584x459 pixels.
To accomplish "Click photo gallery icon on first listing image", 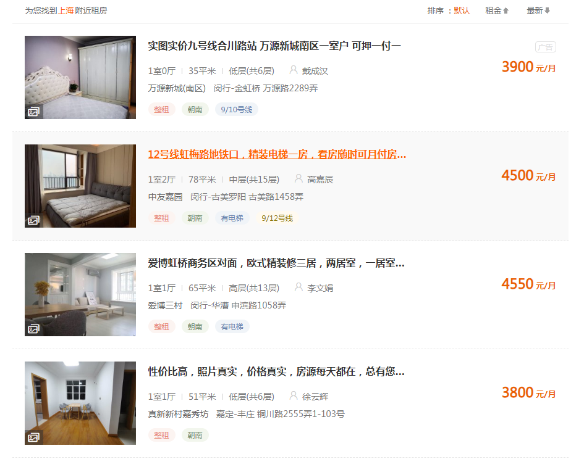I will point(33,112).
